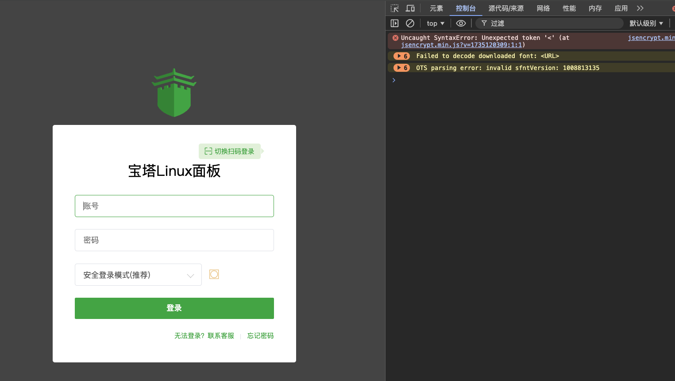Open the 无法登录？联系客服 link

pyautogui.click(x=204, y=336)
